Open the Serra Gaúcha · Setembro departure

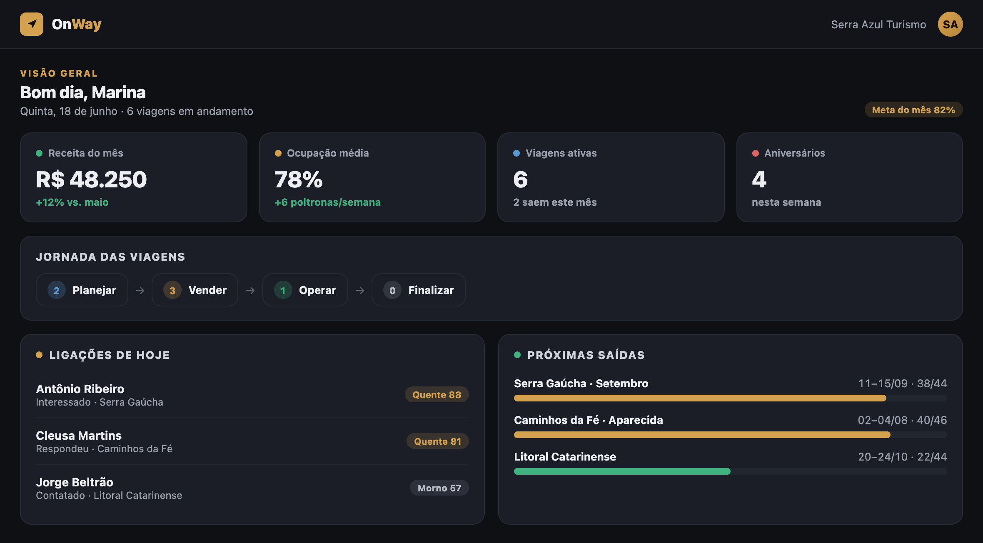tap(731, 390)
